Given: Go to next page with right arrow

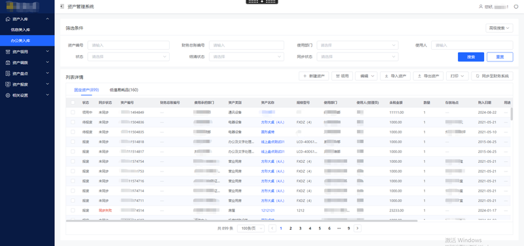Looking at the screenshot, I should pos(358,228).
